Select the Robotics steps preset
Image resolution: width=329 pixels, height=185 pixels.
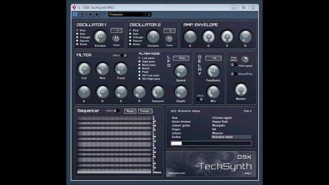click(x=231, y=137)
